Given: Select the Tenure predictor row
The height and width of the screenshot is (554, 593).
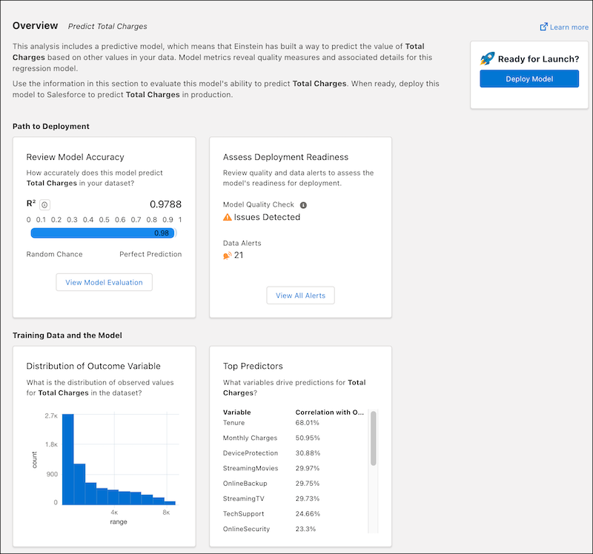Looking at the screenshot, I should pos(294,423).
